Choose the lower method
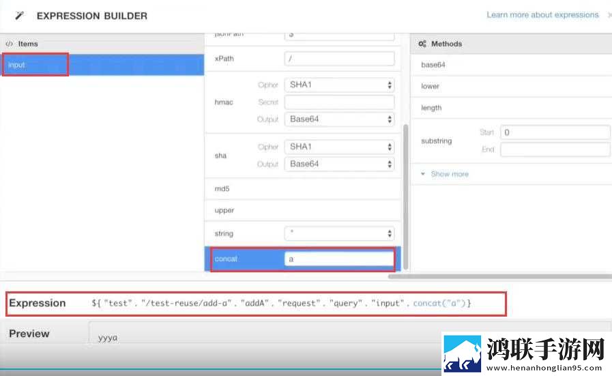This screenshot has height=376, width=612. point(511,86)
